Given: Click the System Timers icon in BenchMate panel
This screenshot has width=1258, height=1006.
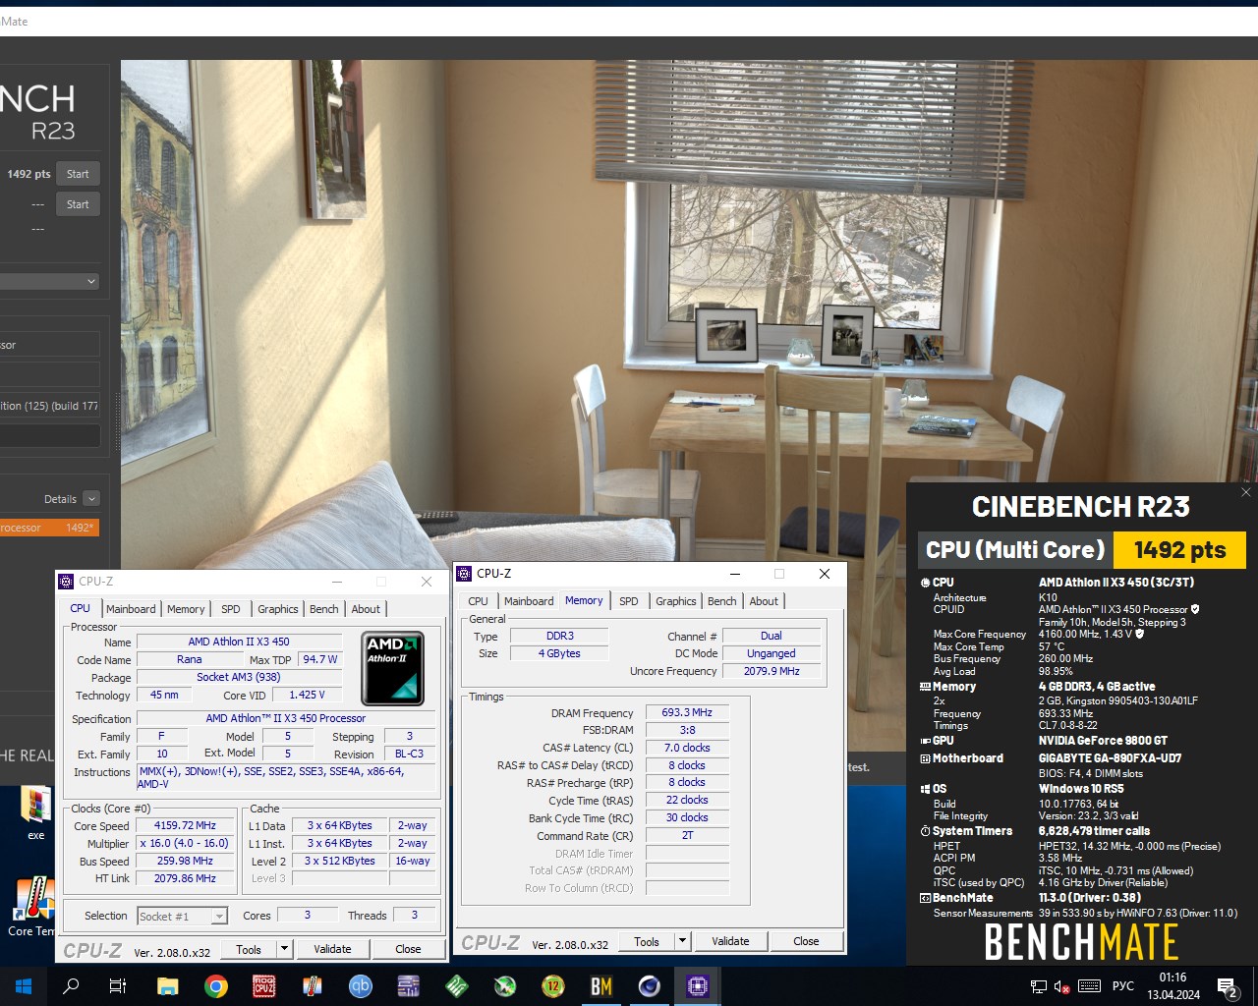Looking at the screenshot, I should coord(925,831).
